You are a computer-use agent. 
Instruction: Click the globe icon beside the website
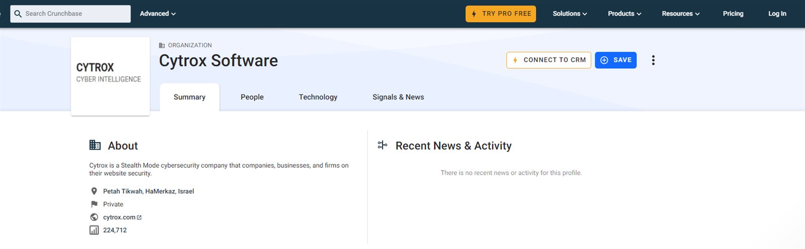pyautogui.click(x=94, y=217)
